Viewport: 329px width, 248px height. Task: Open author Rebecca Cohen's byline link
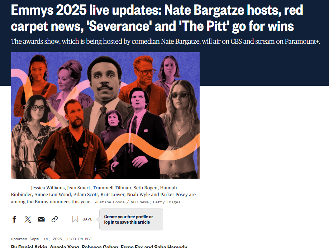[100, 247]
